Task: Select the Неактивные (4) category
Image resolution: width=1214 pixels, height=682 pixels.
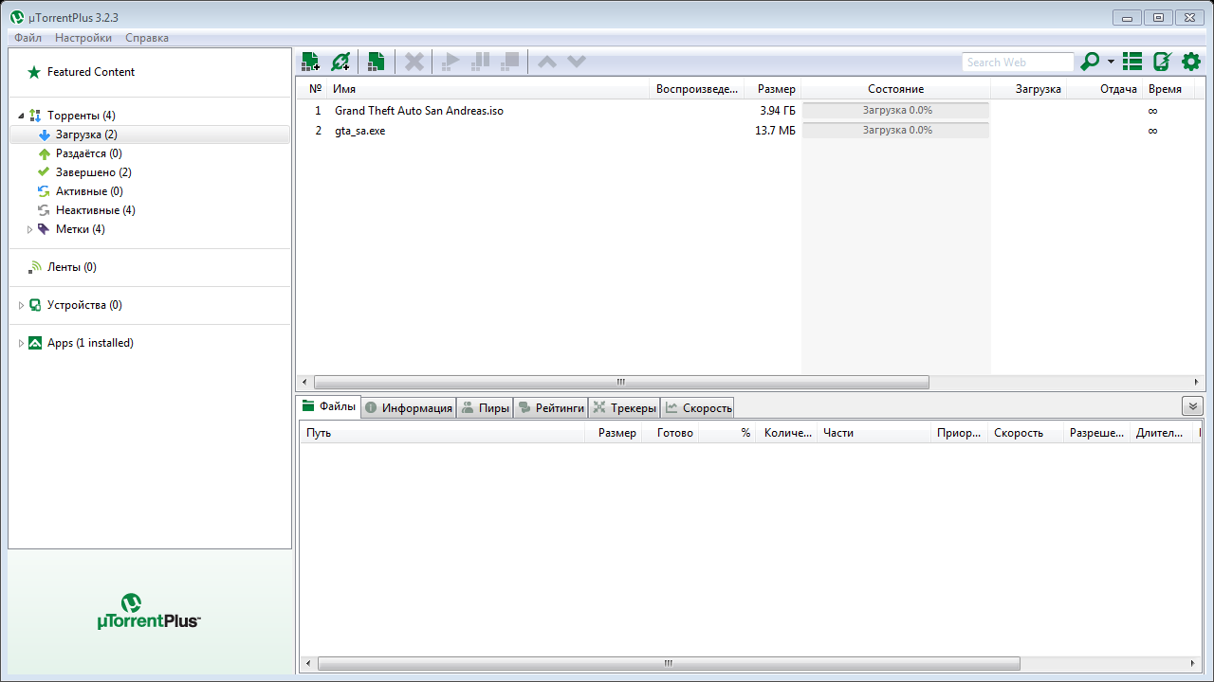Action: (95, 210)
